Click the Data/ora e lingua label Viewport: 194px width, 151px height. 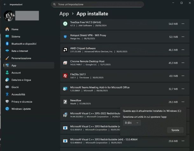(21, 80)
